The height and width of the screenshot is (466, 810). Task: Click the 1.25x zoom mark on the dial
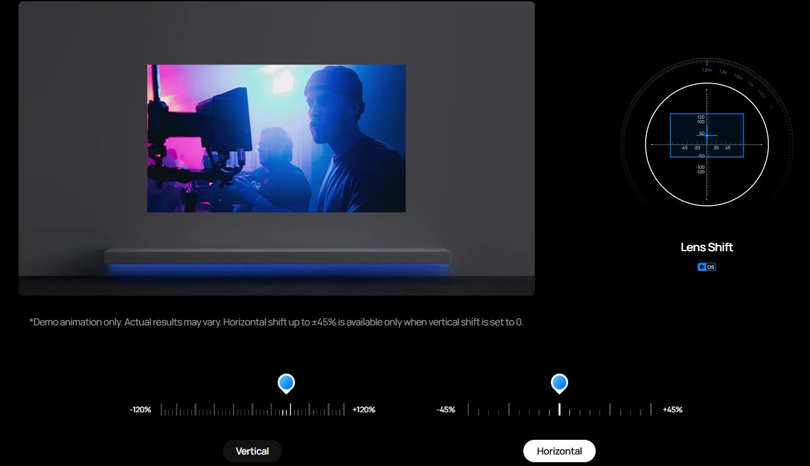pyautogui.click(x=707, y=70)
